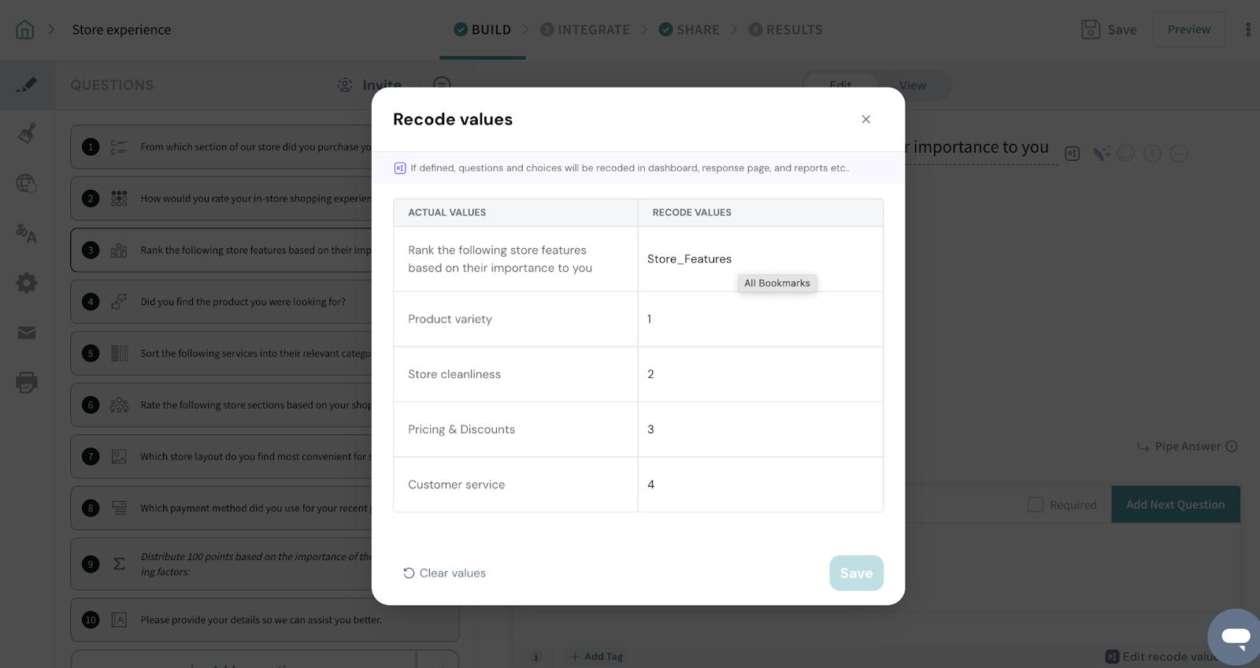This screenshot has height=668, width=1260.
Task: Close the Recode values dialog
Action: pos(865,120)
